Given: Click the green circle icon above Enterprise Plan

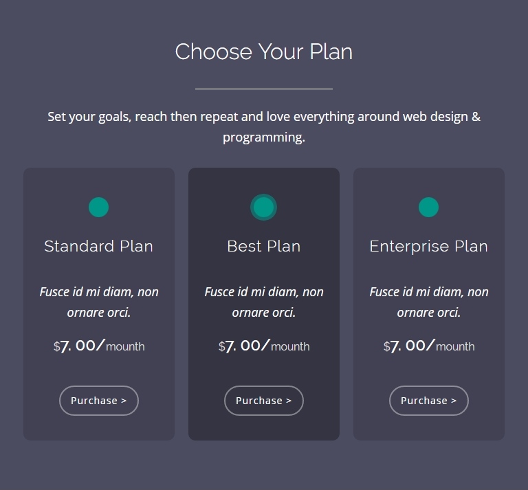Looking at the screenshot, I should 428,207.
